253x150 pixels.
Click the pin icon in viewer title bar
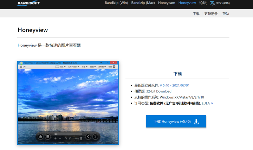[x=101, y=63]
